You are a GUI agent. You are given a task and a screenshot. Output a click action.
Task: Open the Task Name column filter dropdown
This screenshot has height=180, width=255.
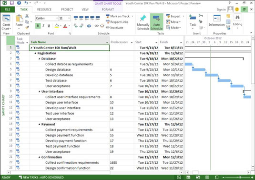(x=107, y=42)
